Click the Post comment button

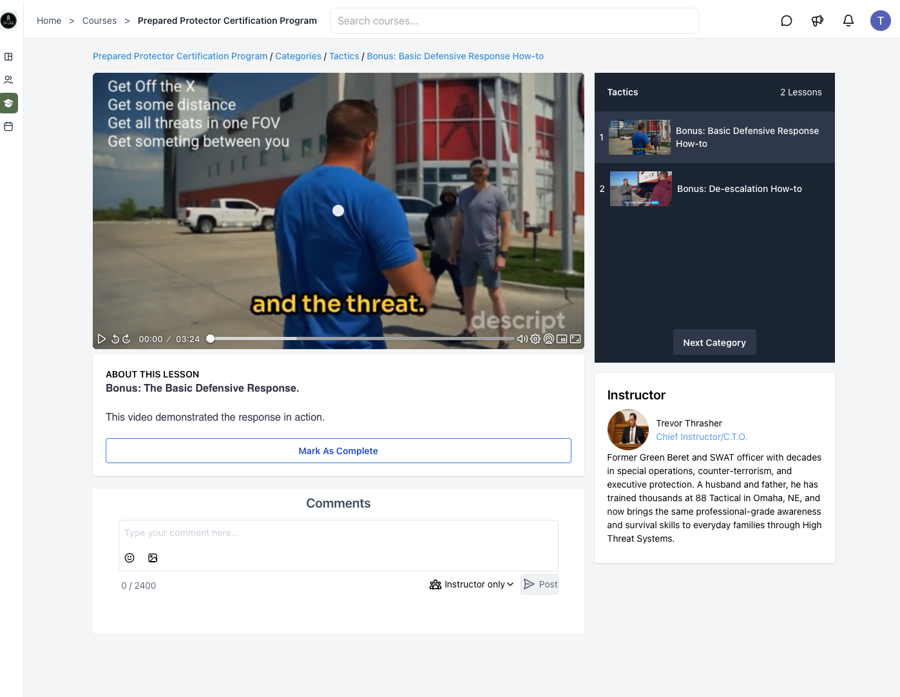click(x=540, y=584)
